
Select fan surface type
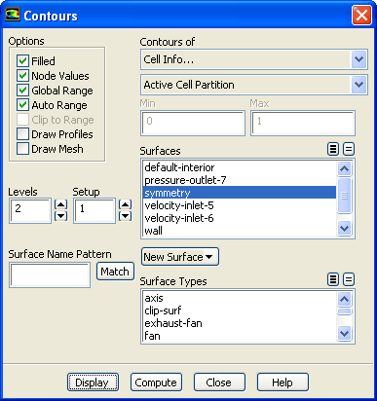[x=240, y=336]
